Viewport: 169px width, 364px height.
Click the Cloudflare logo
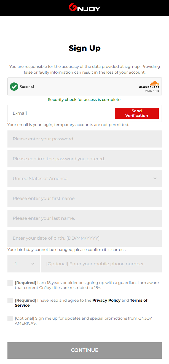click(x=149, y=85)
